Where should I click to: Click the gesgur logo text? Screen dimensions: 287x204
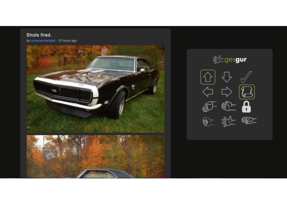click(235, 59)
